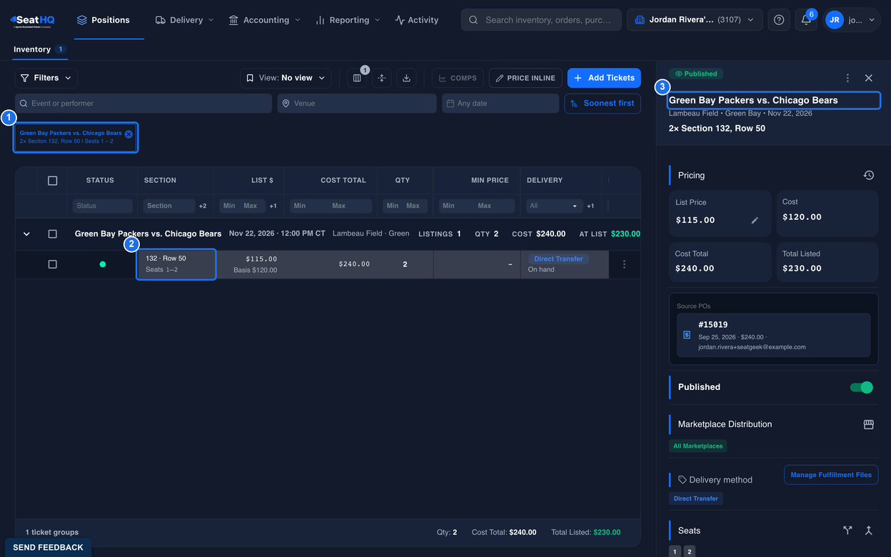Open the column layout icon
Viewport: 891px width, 557px height.
357,78
